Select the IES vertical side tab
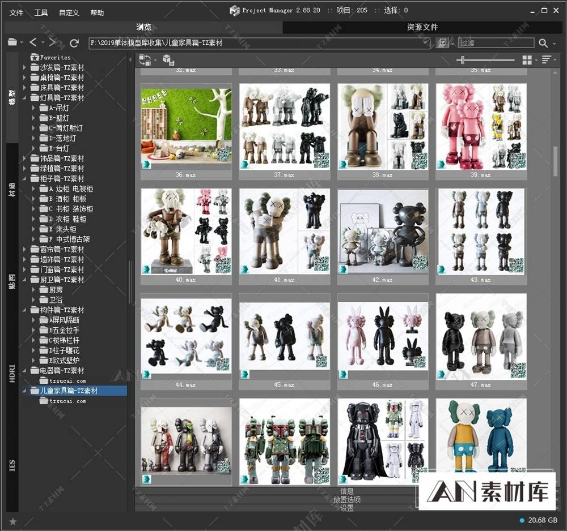 (x=12, y=465)
